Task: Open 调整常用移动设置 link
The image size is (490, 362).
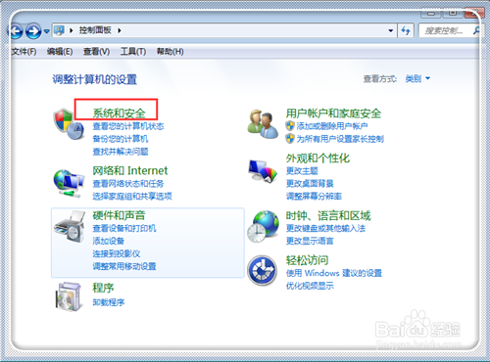Action: coord(124,266)
